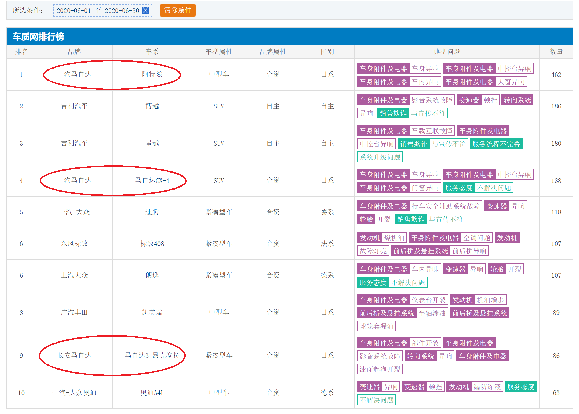579x414 pixels.
Task: Click the date range 2020-06-01 至 2020-06-30 tag
Action: [103, 10]
